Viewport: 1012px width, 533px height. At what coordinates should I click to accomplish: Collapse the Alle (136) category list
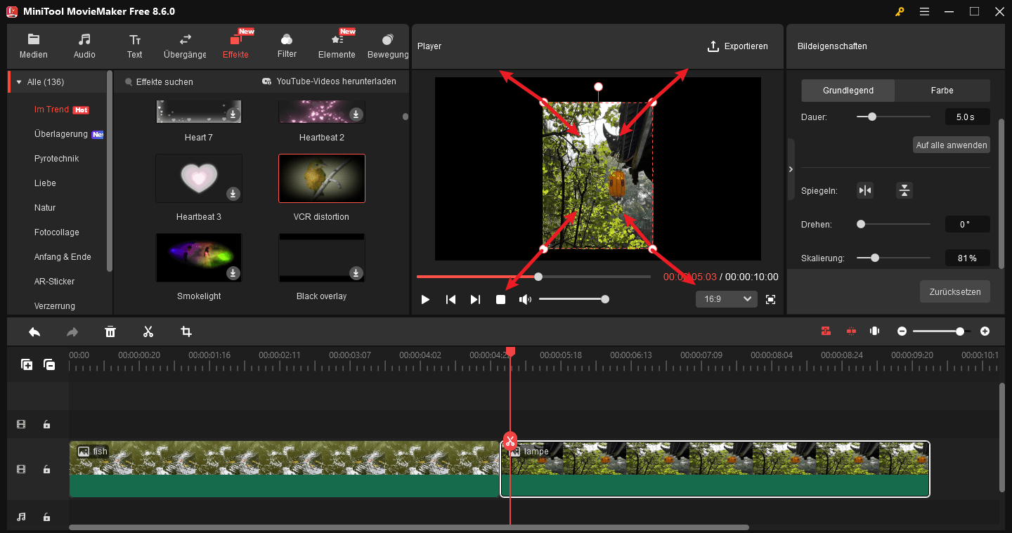pyautogui.click(x=18, y=81)
